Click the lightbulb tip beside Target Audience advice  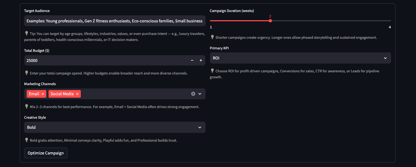[x=27, y=33]
